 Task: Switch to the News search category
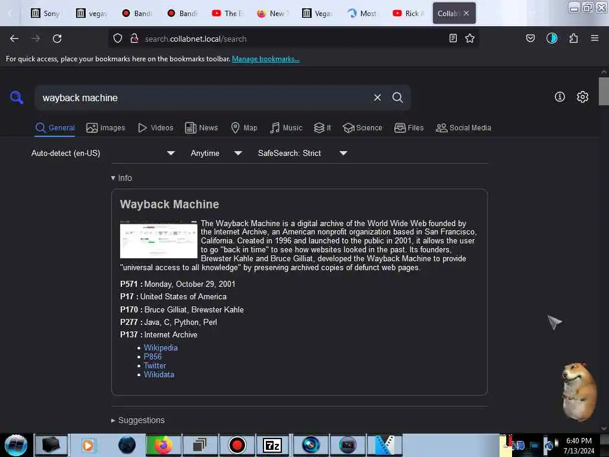201,128
